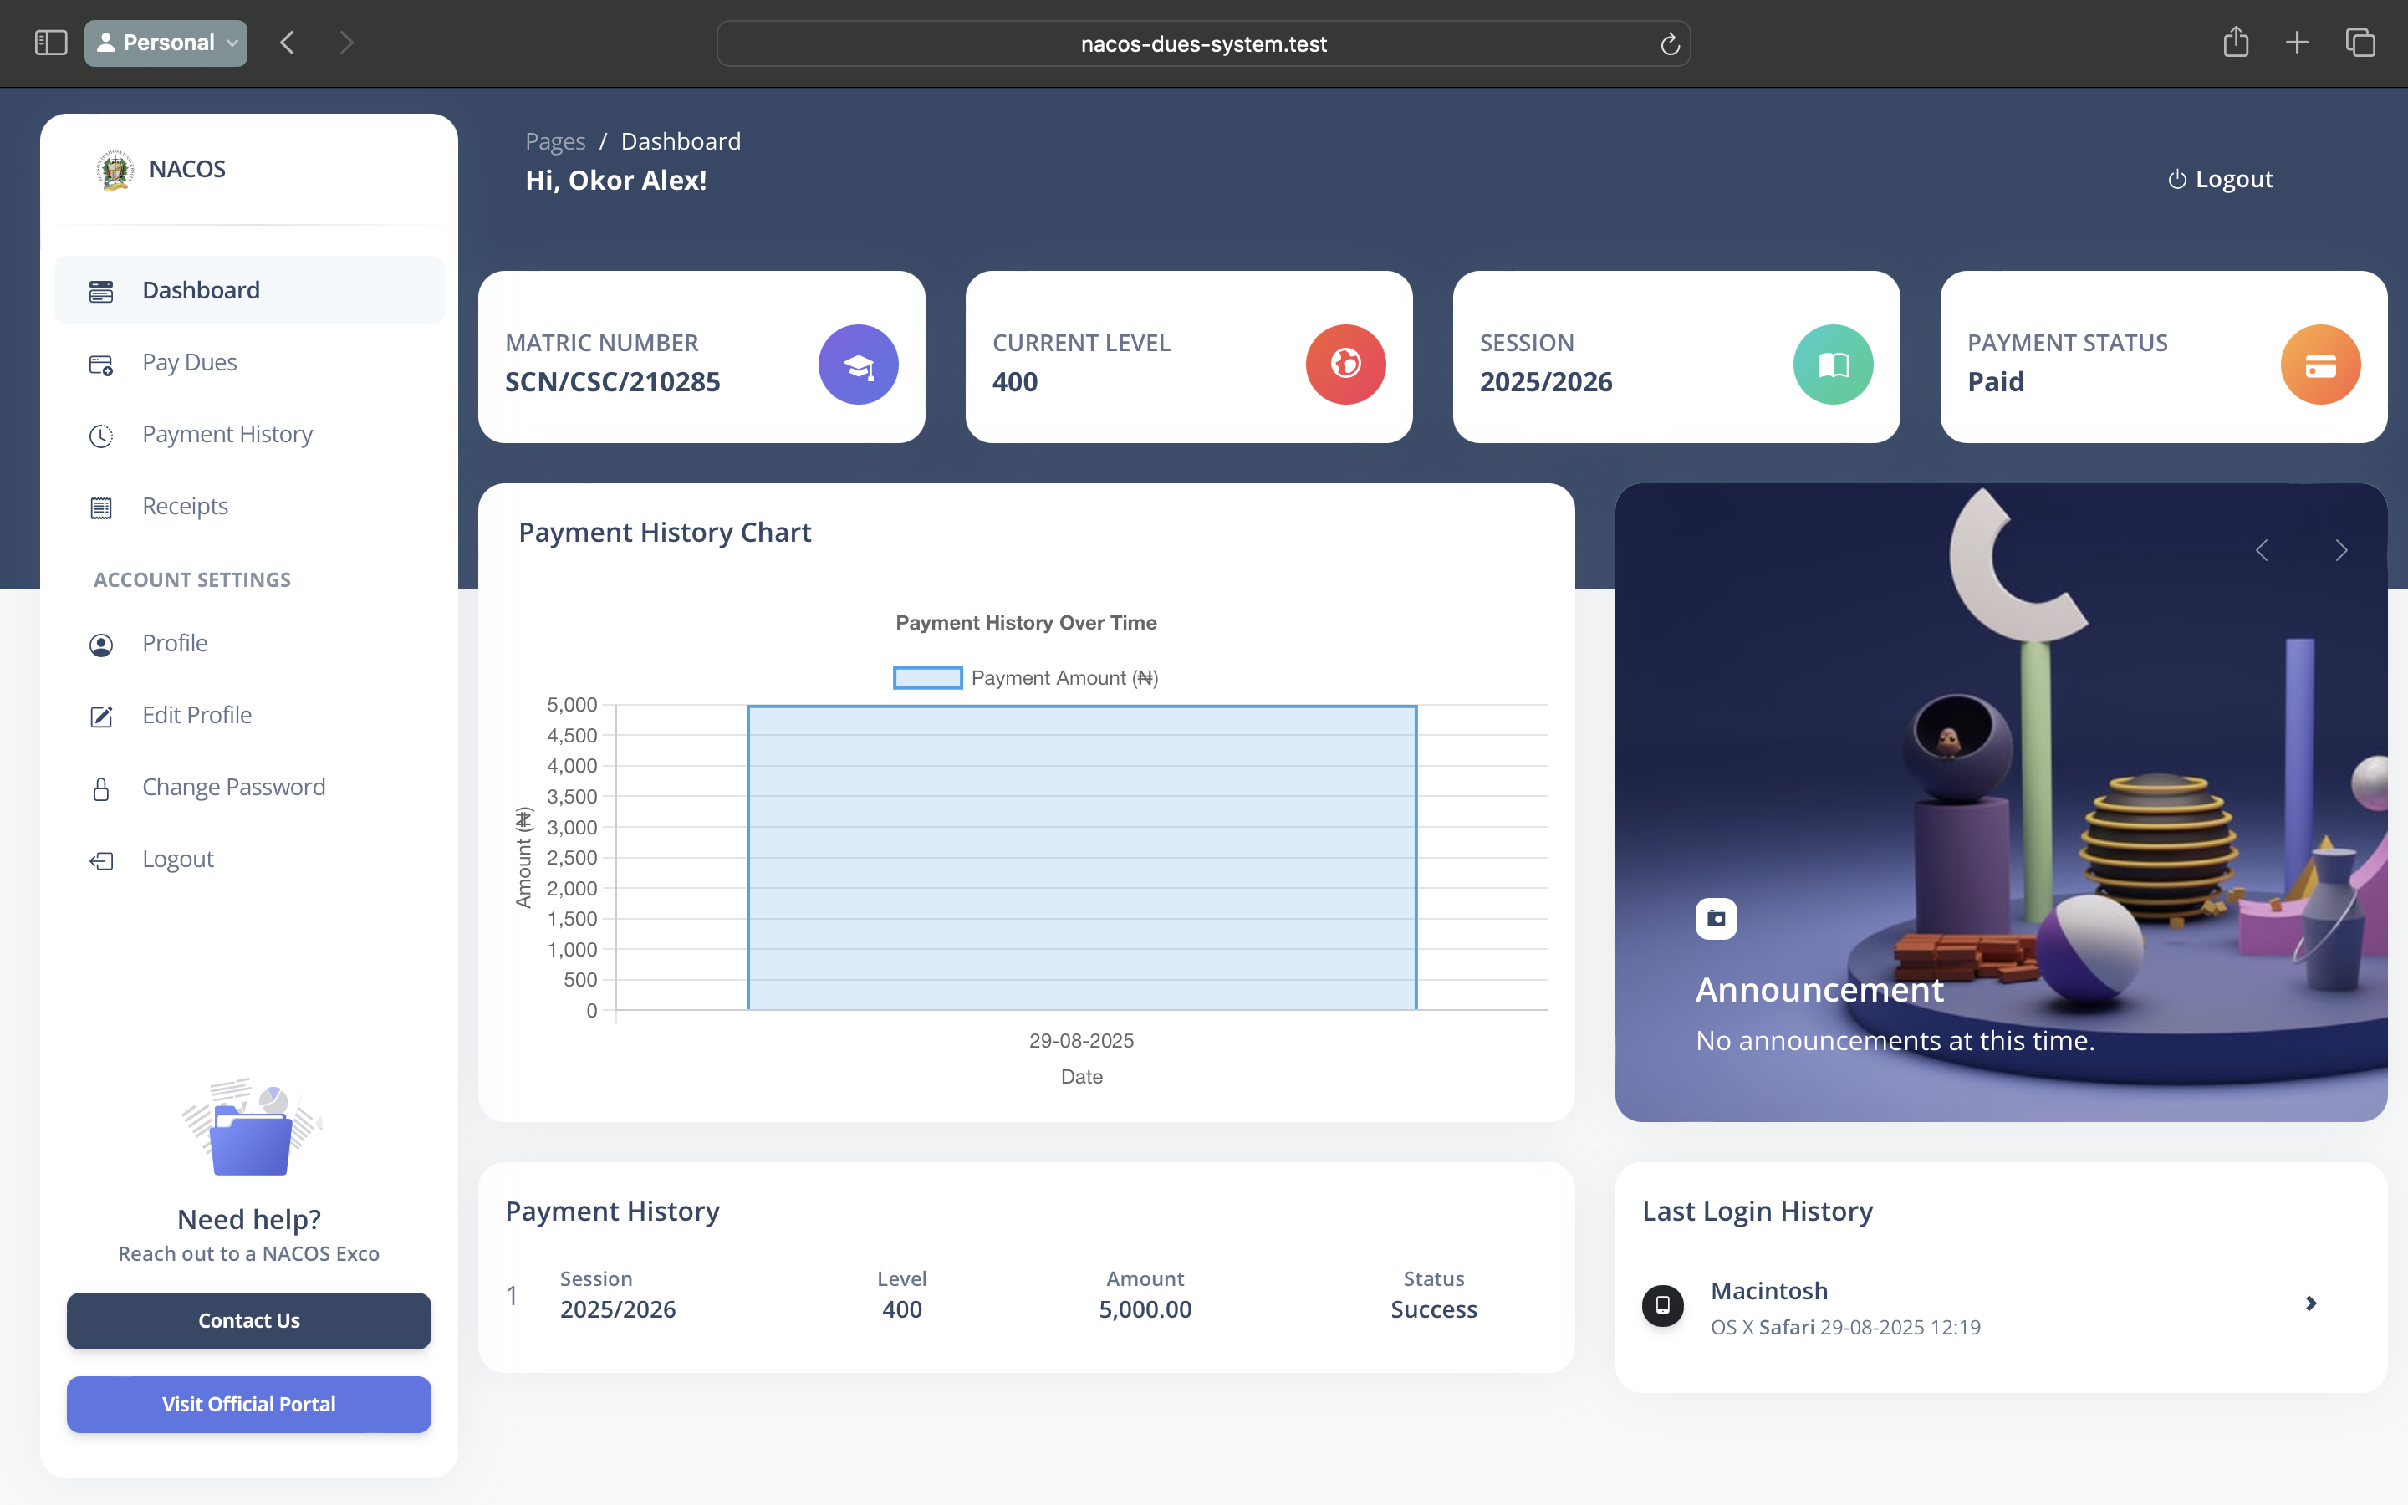
Task: Click the card icon on Payment Status tile
Action: [2319, 365]
